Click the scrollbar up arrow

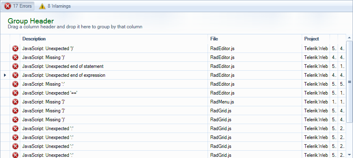(x=349, y=38)
